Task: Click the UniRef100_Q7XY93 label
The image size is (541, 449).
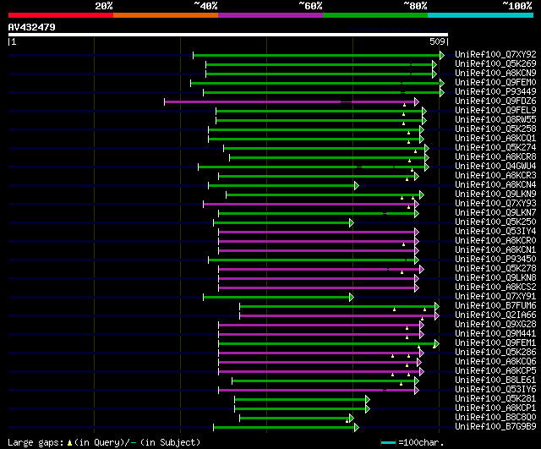Action: (495, 204)
